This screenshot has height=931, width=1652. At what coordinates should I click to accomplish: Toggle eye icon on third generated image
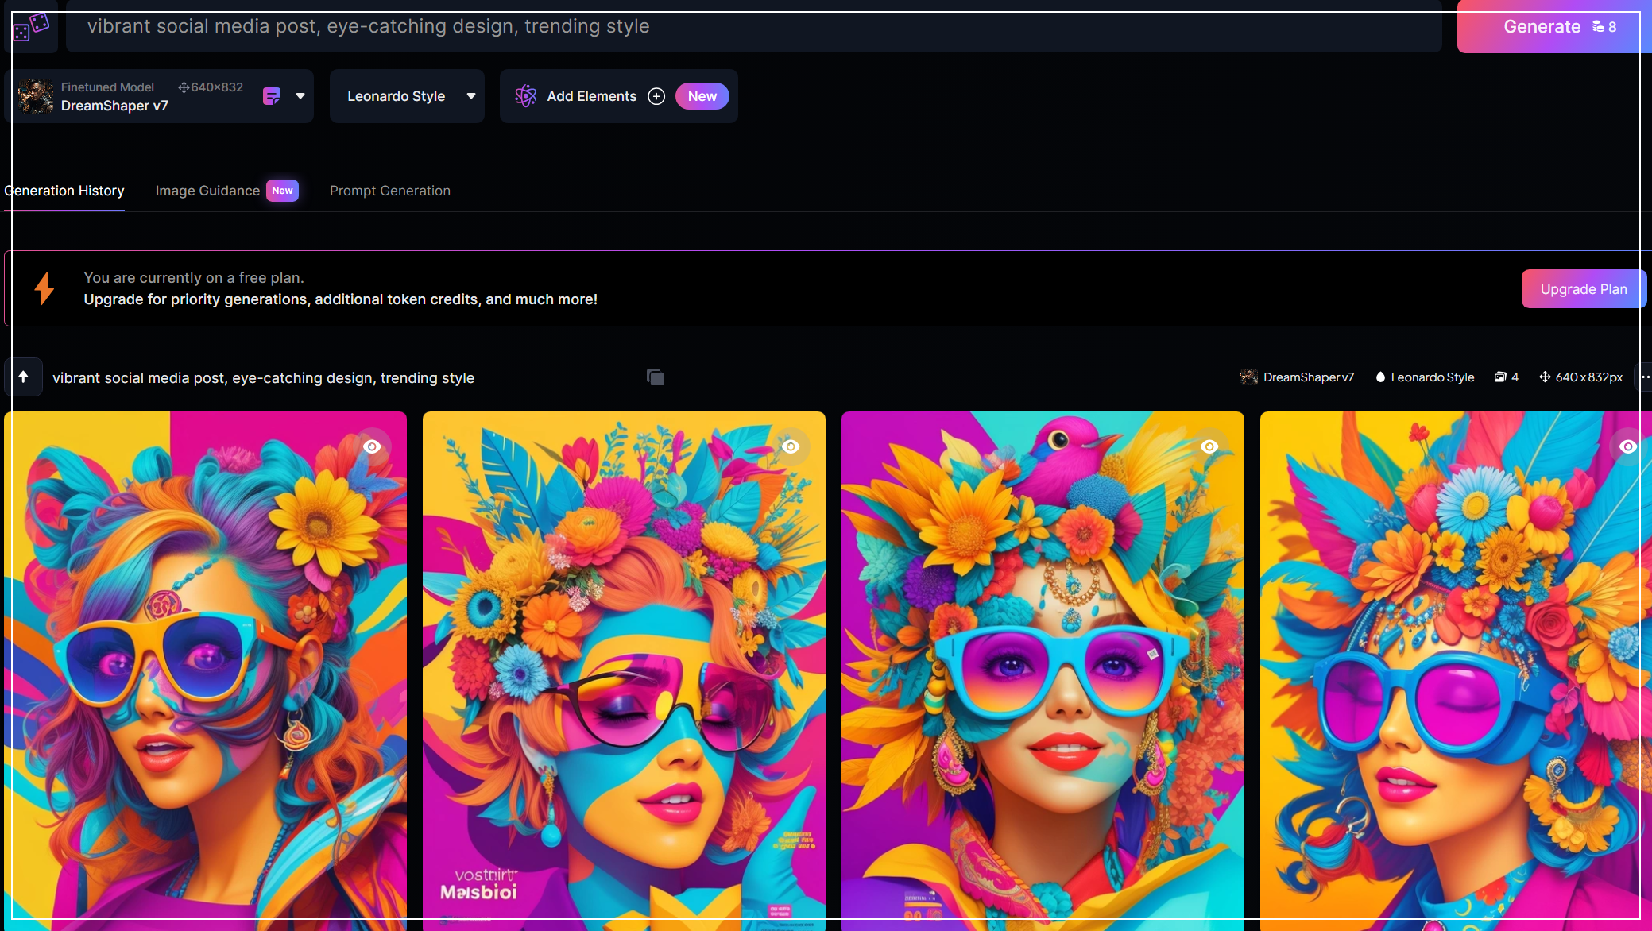click(x=1209, y=446)
